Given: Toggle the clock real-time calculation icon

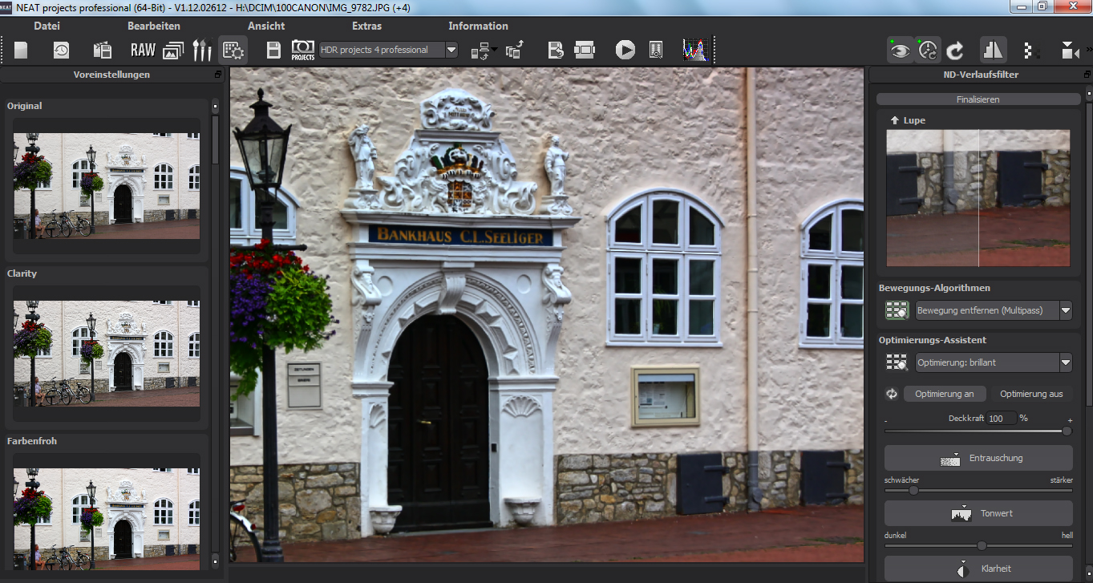Looking at the screenshot, I should click(928, 50).
